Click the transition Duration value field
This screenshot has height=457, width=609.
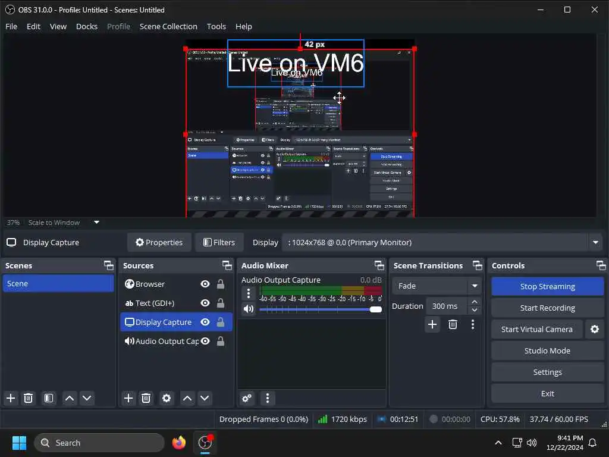(x=447, y=306)
